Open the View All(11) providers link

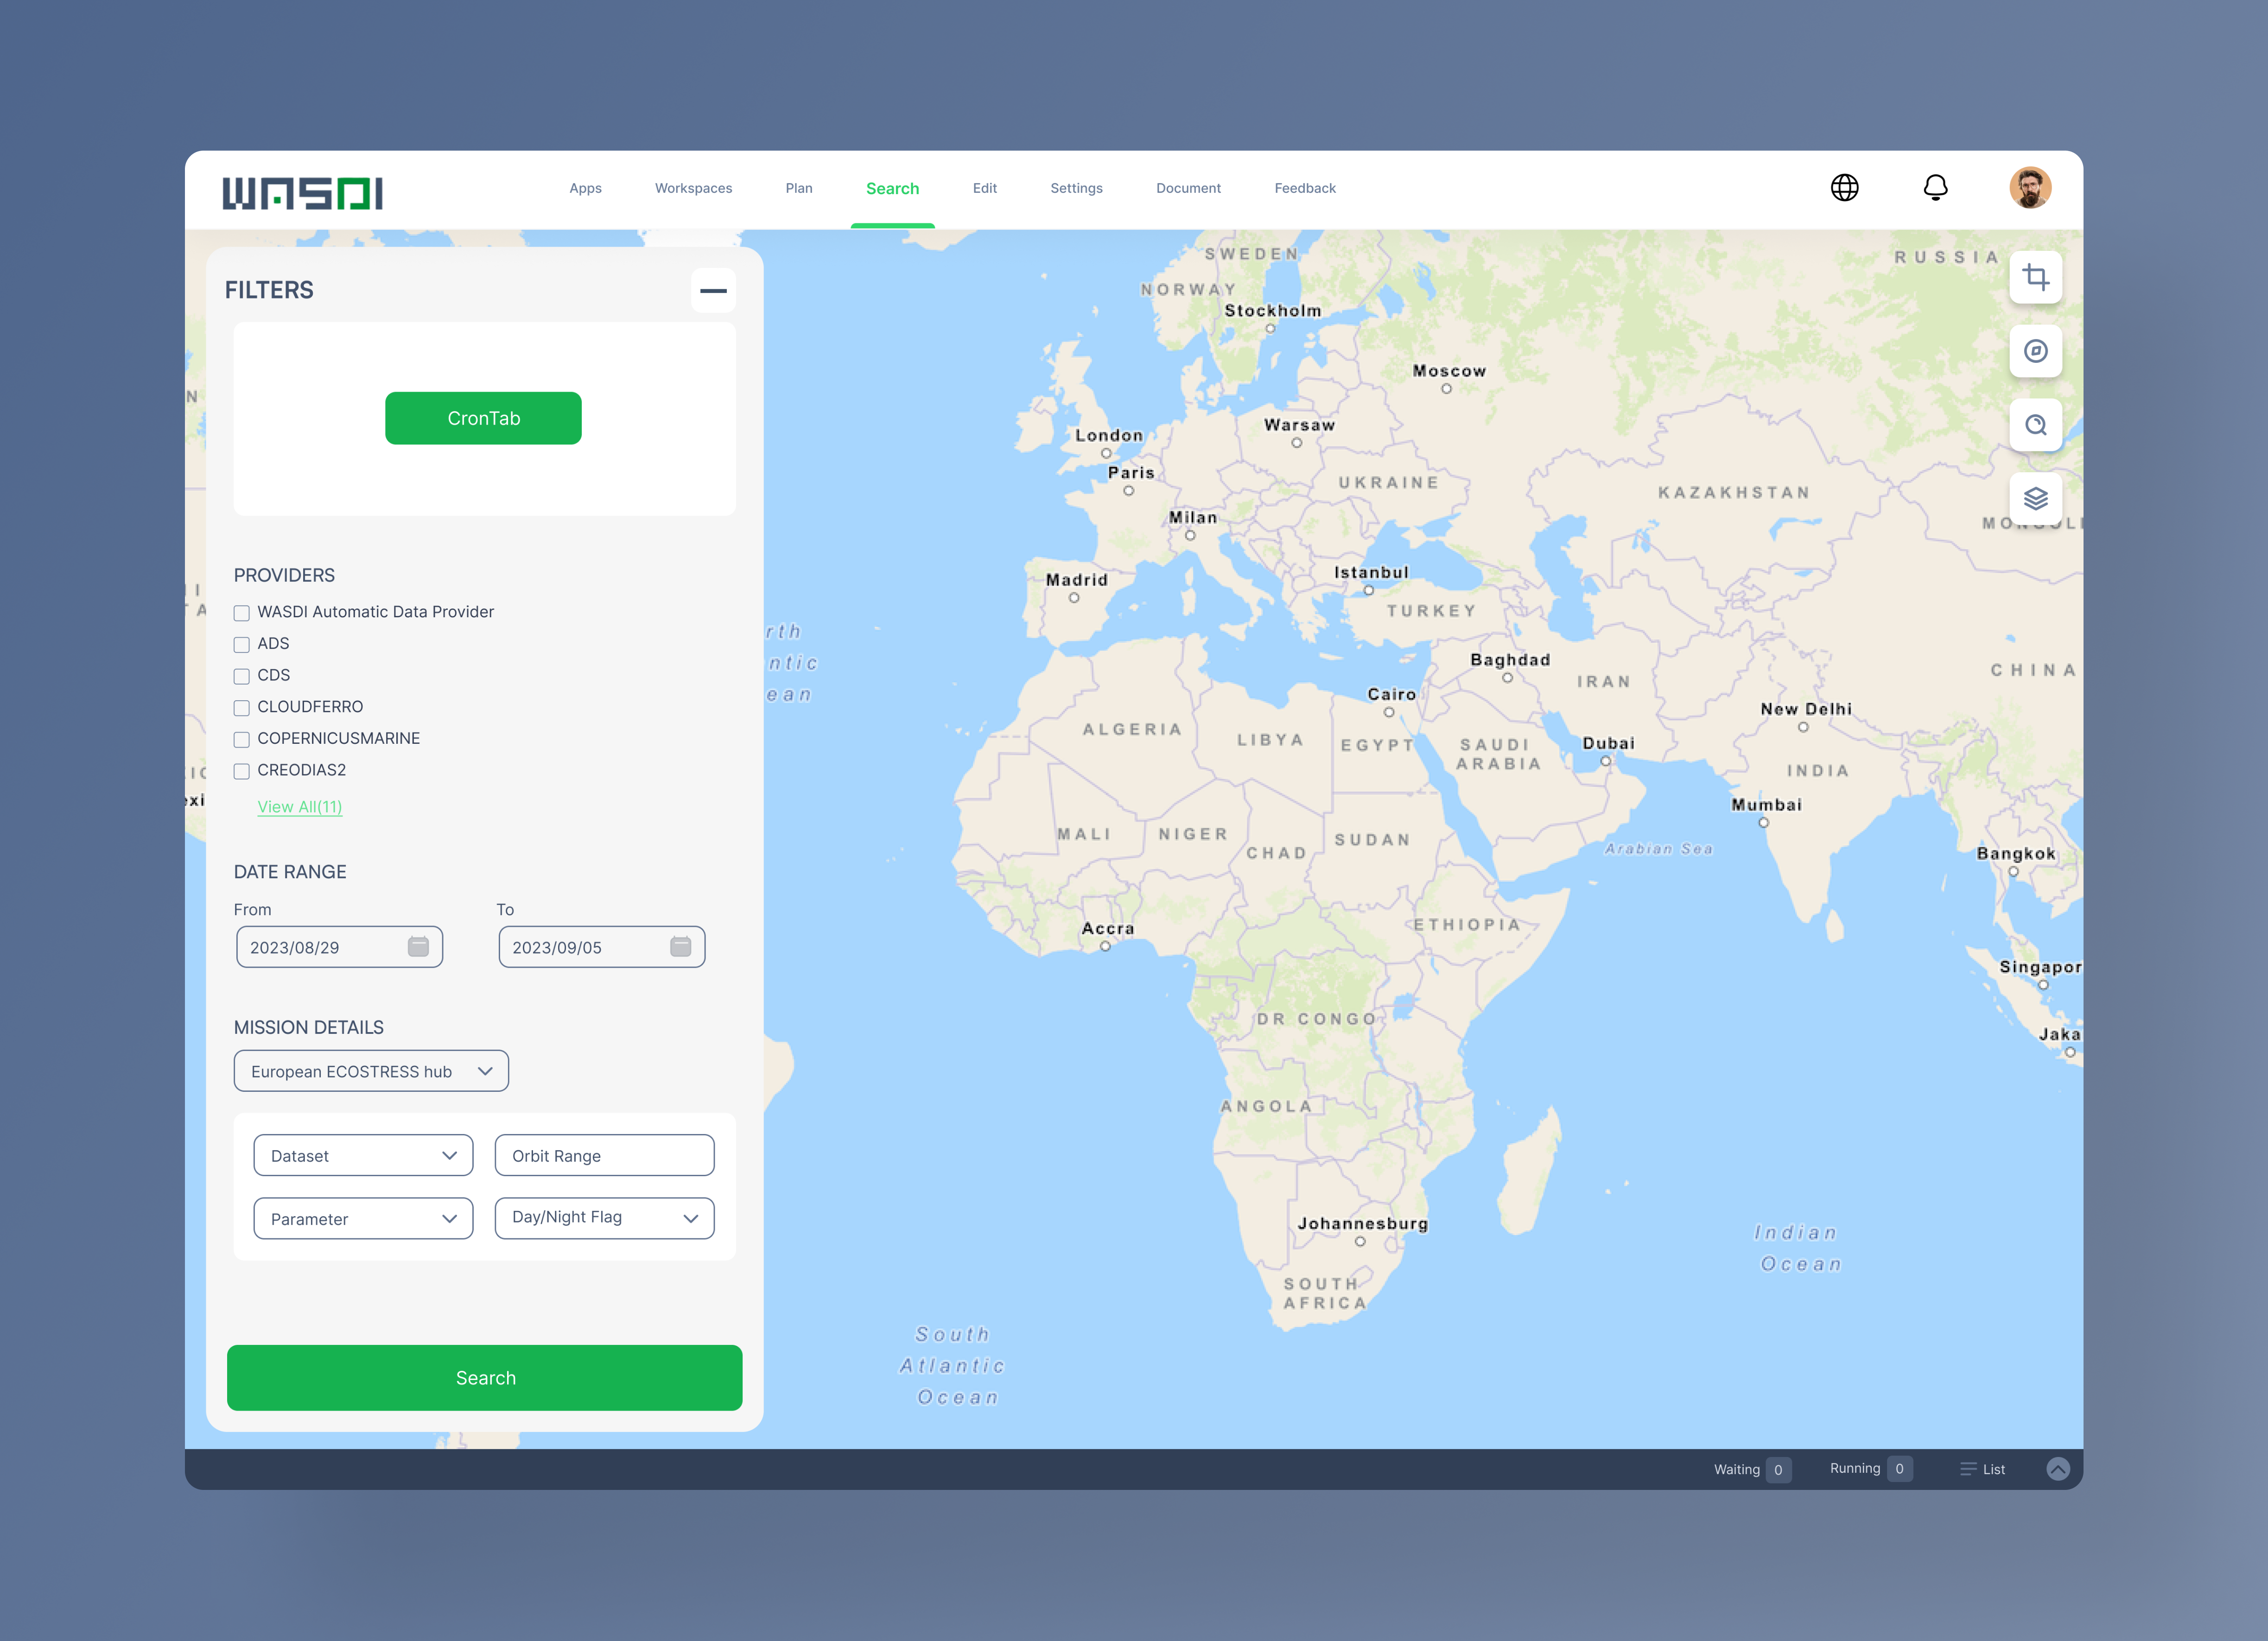point(299,807)
